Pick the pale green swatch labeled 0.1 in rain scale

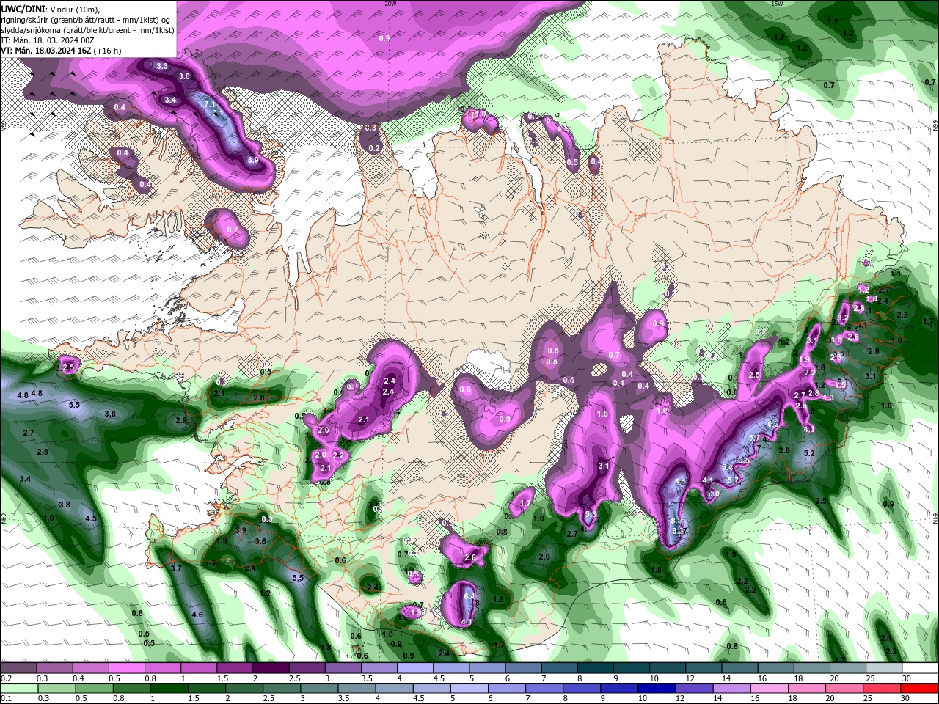[x=18, y=688]
